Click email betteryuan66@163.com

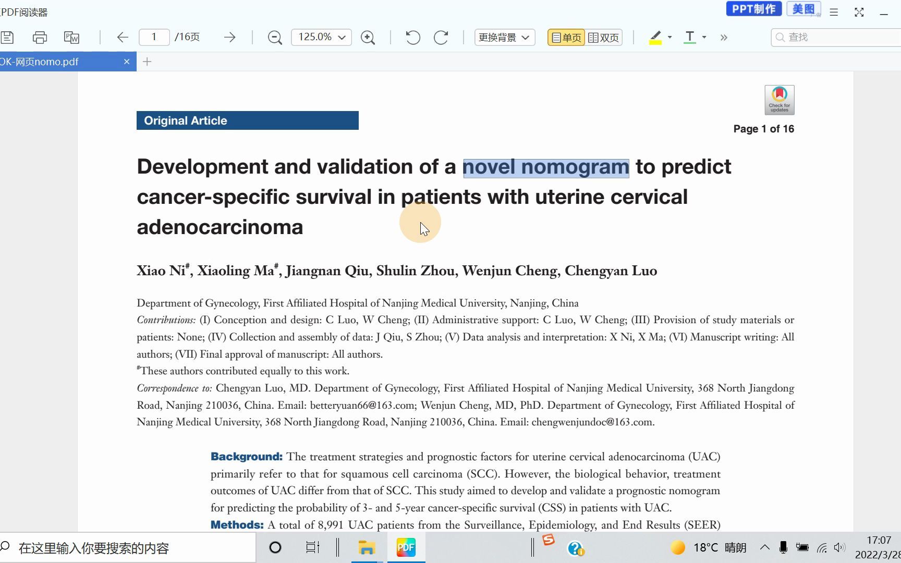pos(362,405)
